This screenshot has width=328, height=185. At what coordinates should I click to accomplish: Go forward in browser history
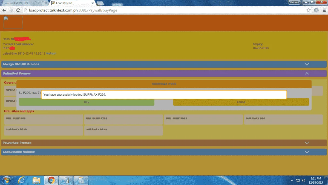[11, 10]
